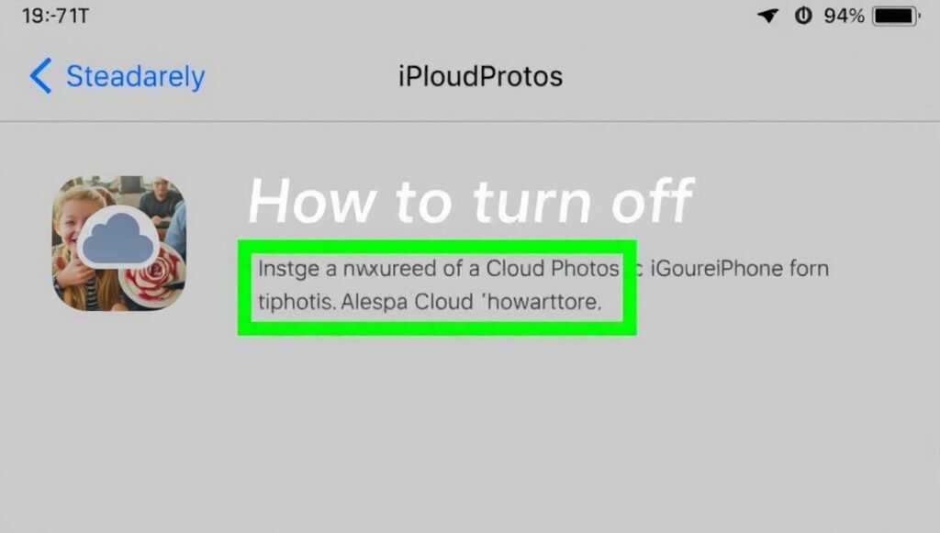940x533 pixels.
Task: Tap the location arrow status icon
Action: (x=767, y=17)
